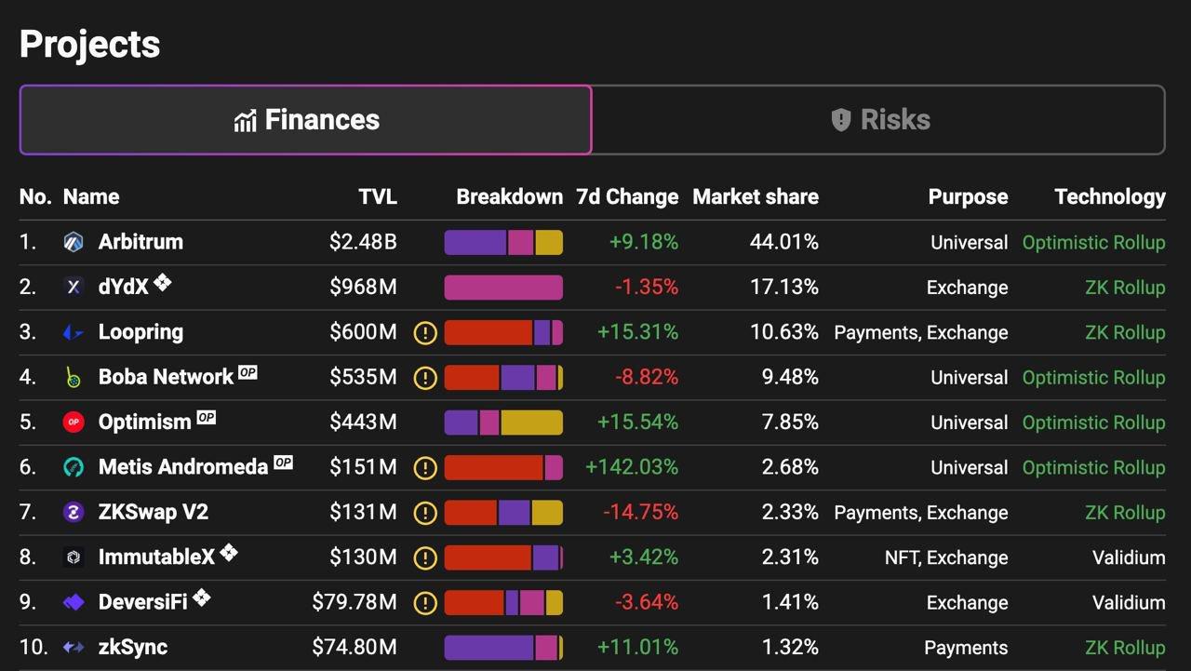Open the Arbitrum project link
Viewport: 1191px width, 671px height.
(x=141, y=242)
